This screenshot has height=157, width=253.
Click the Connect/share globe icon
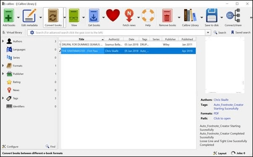coord(233,16)
